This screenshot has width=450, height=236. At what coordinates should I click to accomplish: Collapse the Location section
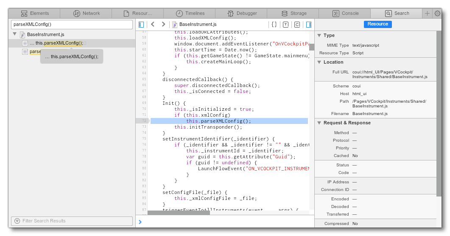[319, 62]
